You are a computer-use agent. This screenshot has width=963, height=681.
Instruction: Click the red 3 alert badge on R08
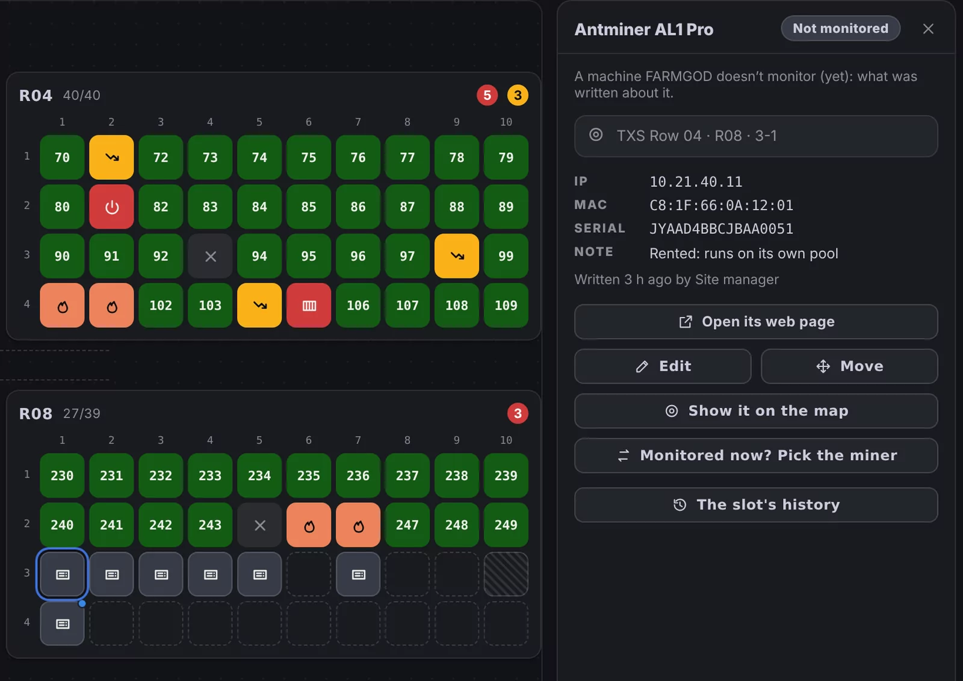[x=518, y=413]
